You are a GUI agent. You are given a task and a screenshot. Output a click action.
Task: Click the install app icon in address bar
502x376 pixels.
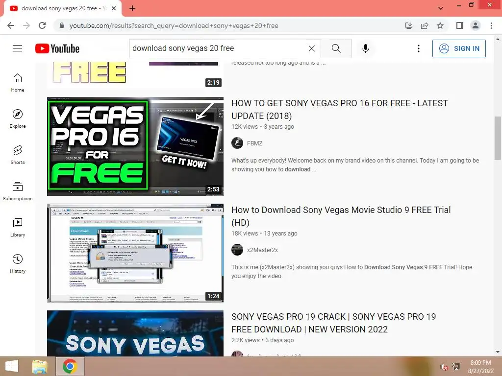tap(408, 25)
